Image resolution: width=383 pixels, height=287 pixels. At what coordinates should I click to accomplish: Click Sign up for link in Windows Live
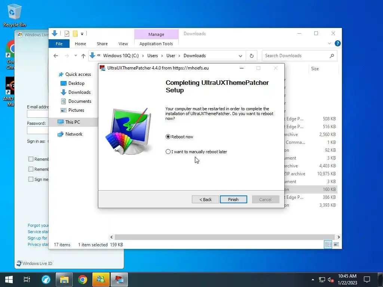(37, 238)
